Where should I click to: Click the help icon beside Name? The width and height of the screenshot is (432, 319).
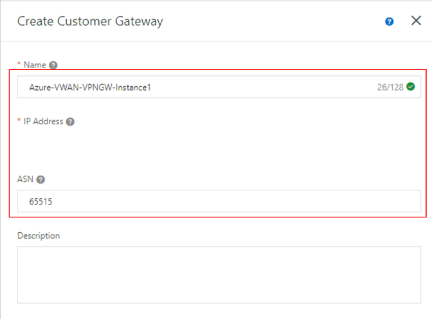(53, 65)
